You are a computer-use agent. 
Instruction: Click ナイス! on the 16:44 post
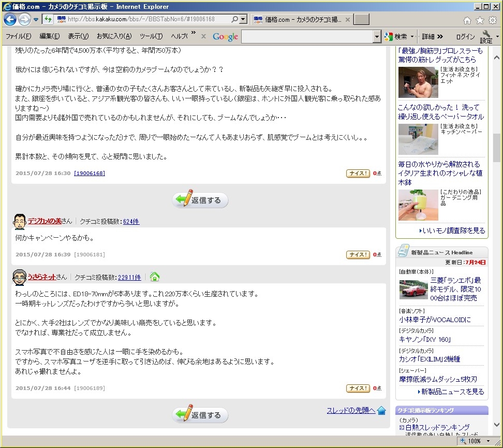coord(358,388)
